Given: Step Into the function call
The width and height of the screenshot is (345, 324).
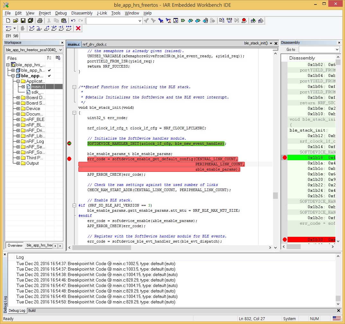Looking at the screenshot, I should pyautogui.click(x=39, y=28).
